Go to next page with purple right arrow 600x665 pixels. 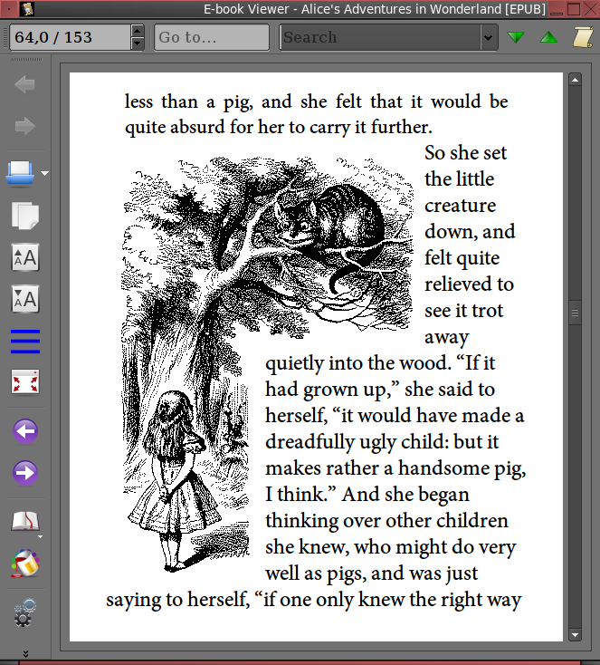[x=24, y=473]
